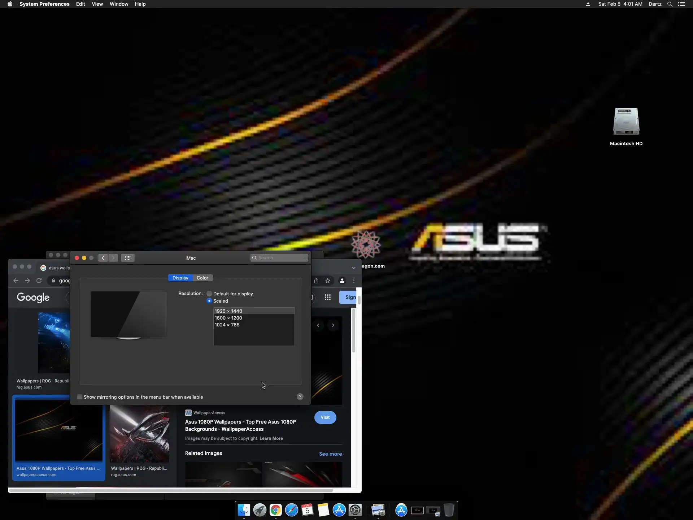Viewport: 693px width, 520px height.
Task: Click next image chevron in preview panel
Action: [x=333, y=325]
